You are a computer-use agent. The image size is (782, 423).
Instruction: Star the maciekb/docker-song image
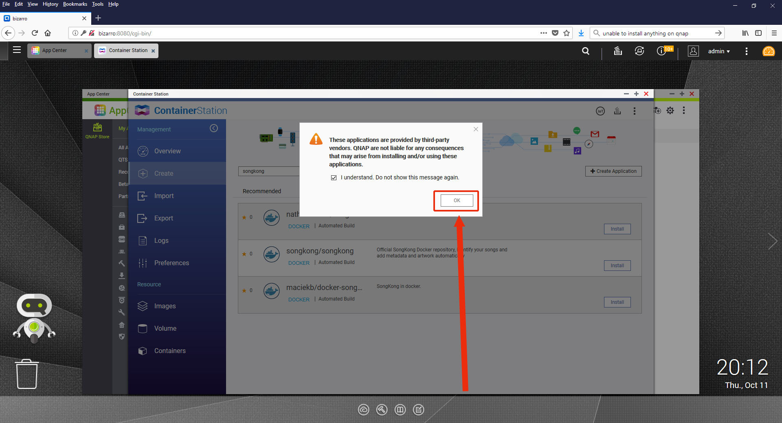(x=244, y=290)
